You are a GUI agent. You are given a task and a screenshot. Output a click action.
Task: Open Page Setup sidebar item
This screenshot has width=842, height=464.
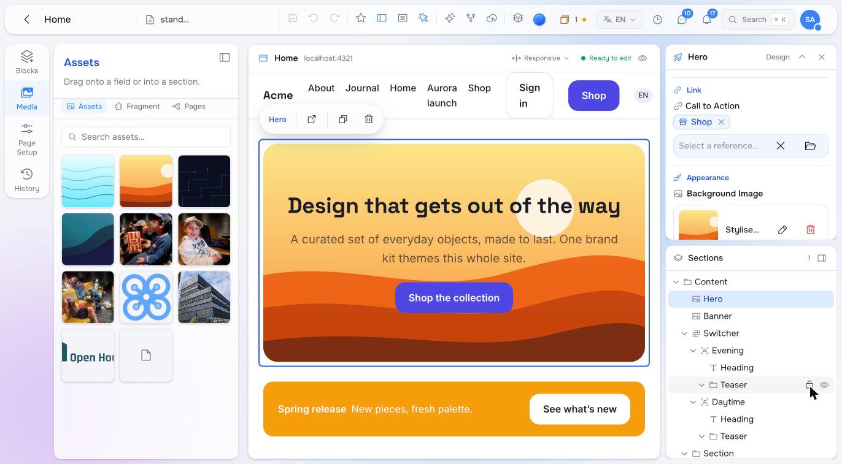coord(27,139)
